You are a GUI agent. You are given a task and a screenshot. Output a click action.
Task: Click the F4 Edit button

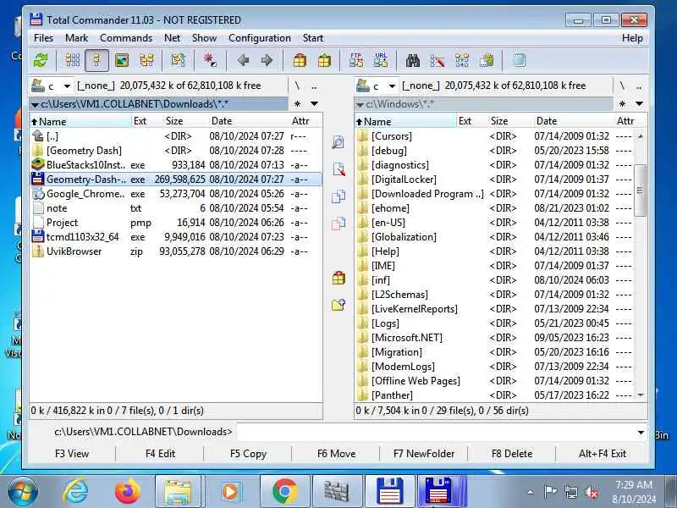[x=160, y=454]
